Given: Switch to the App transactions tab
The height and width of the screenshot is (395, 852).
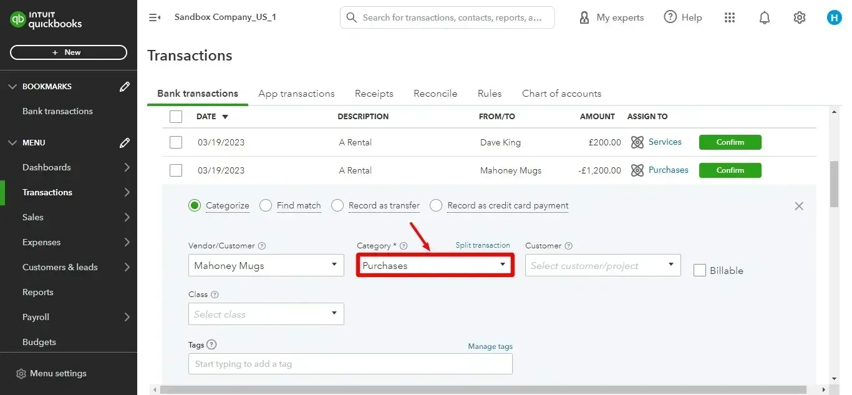Looking at the screenshot, I should point(296,94).
